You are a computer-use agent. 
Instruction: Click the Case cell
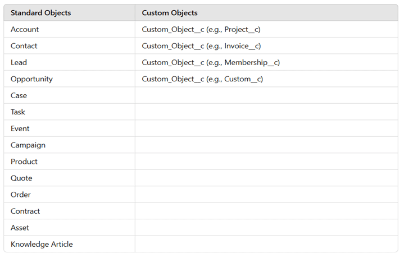click(x=19, y=95)
